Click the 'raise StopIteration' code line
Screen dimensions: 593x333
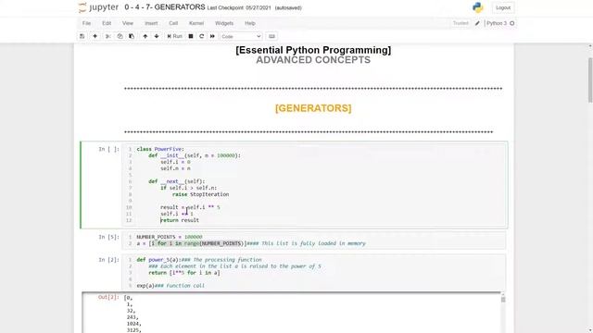point(200,194)
